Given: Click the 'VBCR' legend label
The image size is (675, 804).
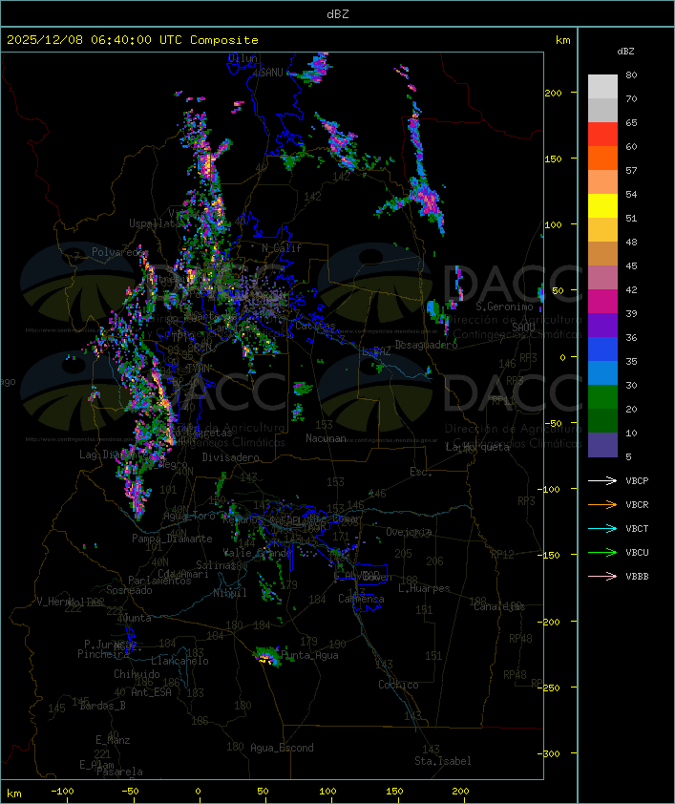Looking at the screenshot, I should 637,504.
